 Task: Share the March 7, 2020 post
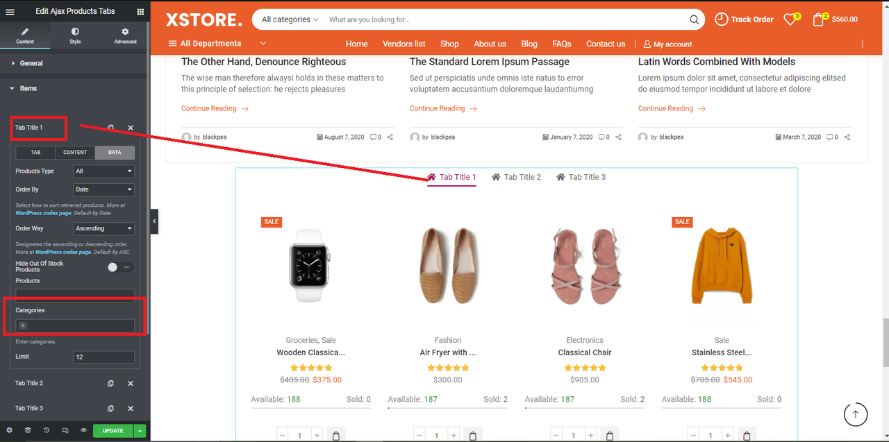(x=847, y=137)
